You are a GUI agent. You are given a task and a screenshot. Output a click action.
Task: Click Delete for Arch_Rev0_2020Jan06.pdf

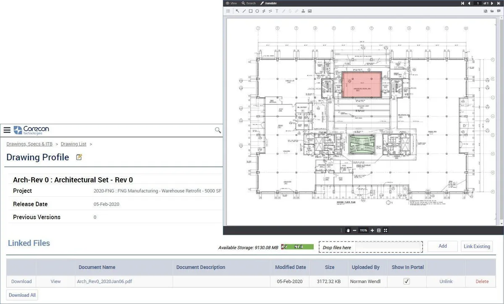tap(482, 281)
